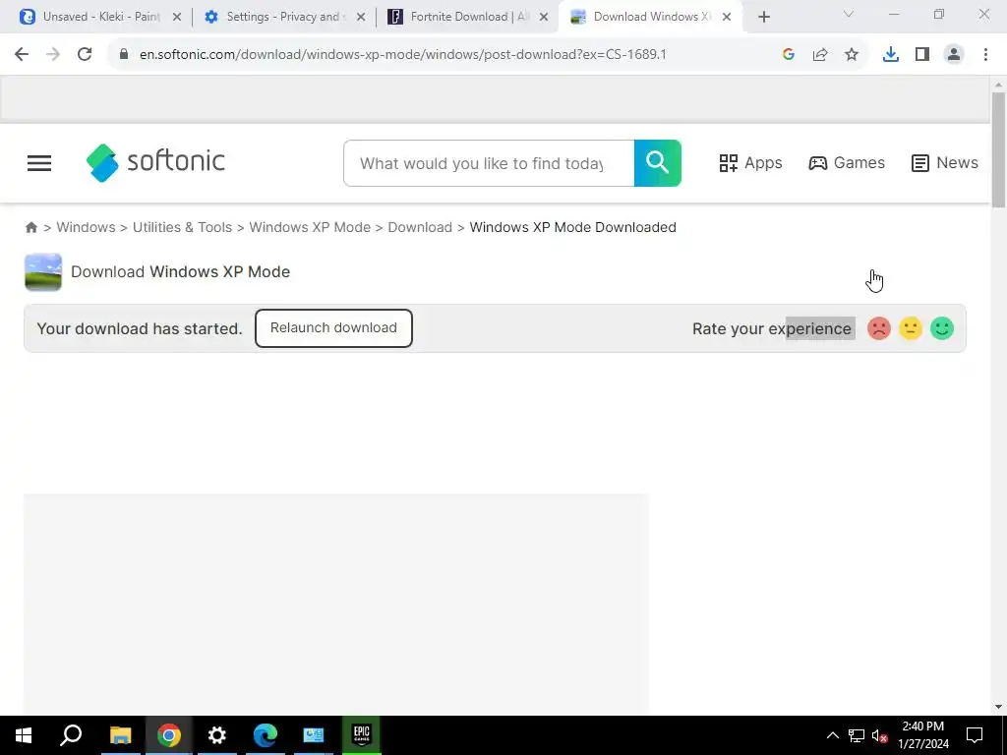Open Google icon in address bar
1007x755 pixels.
pyautogui.click(x=789, y=55)
